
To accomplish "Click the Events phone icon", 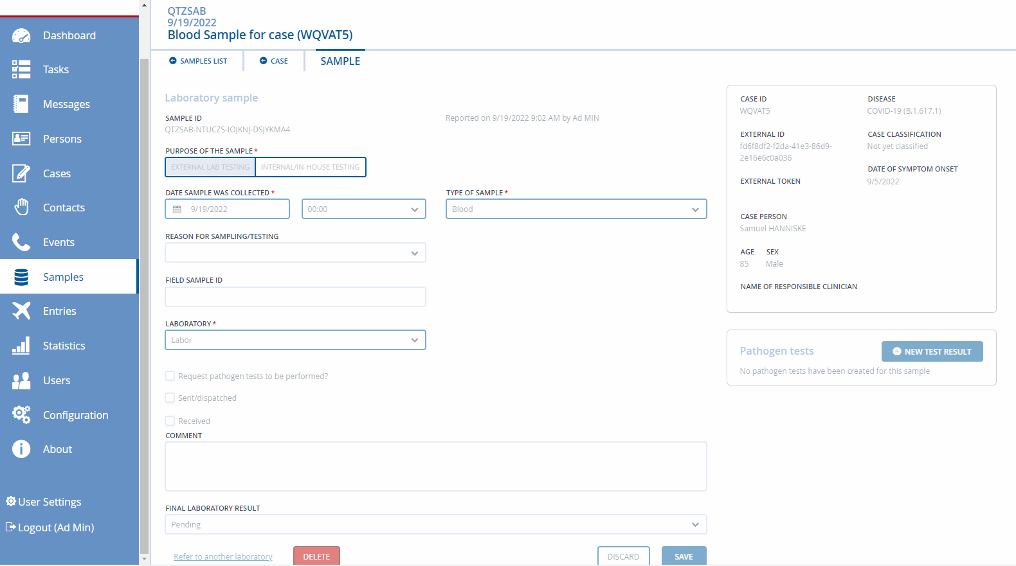I will (x=21, y=242).
